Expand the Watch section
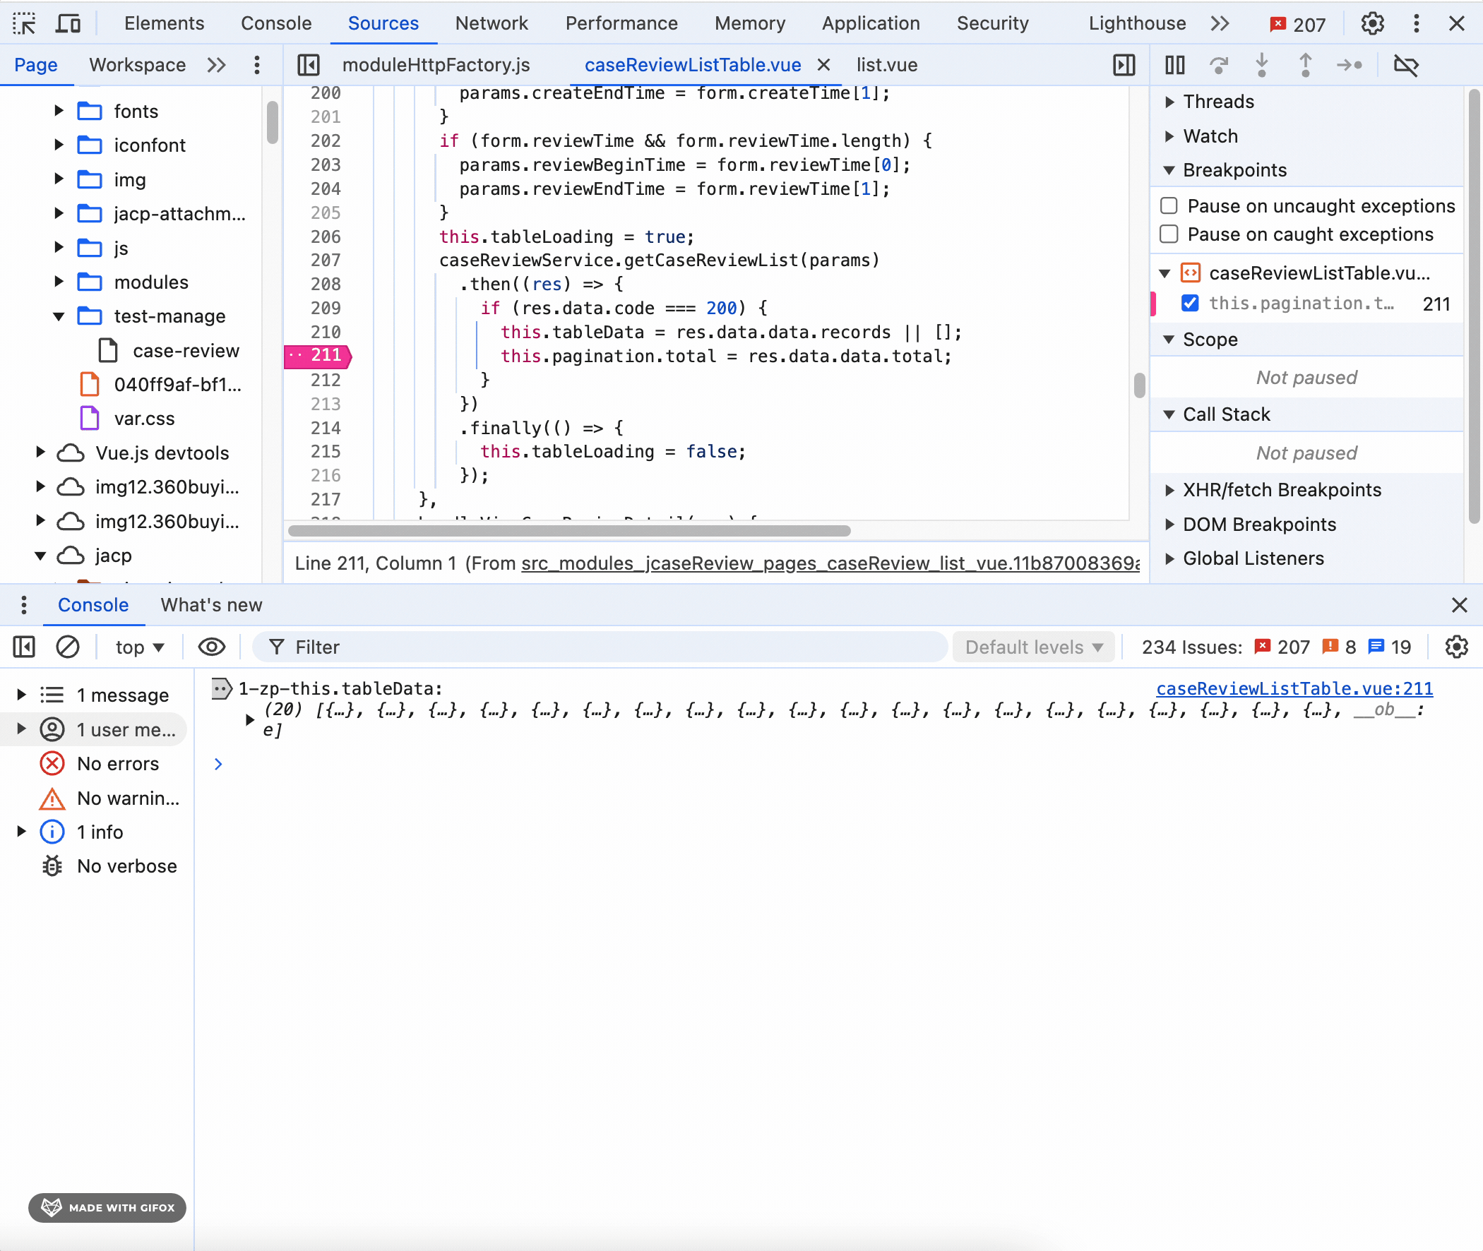Image resolution: width=1483 pixels, height=1251 pixels. coord(1210,136)
